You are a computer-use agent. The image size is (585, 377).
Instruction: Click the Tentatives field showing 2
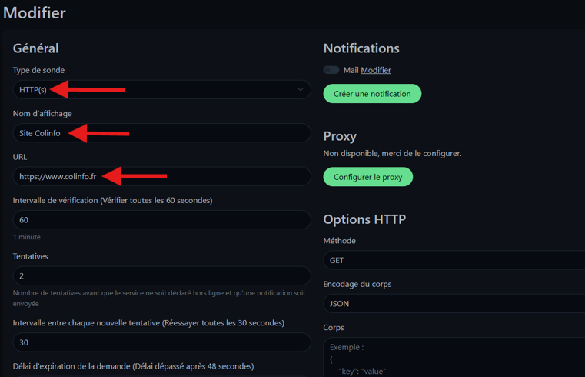pyautogui.click(x=161, y=275)
